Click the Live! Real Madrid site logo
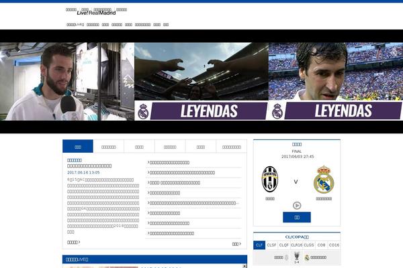Viewport: 403px width, 268px height. [96, 12]
